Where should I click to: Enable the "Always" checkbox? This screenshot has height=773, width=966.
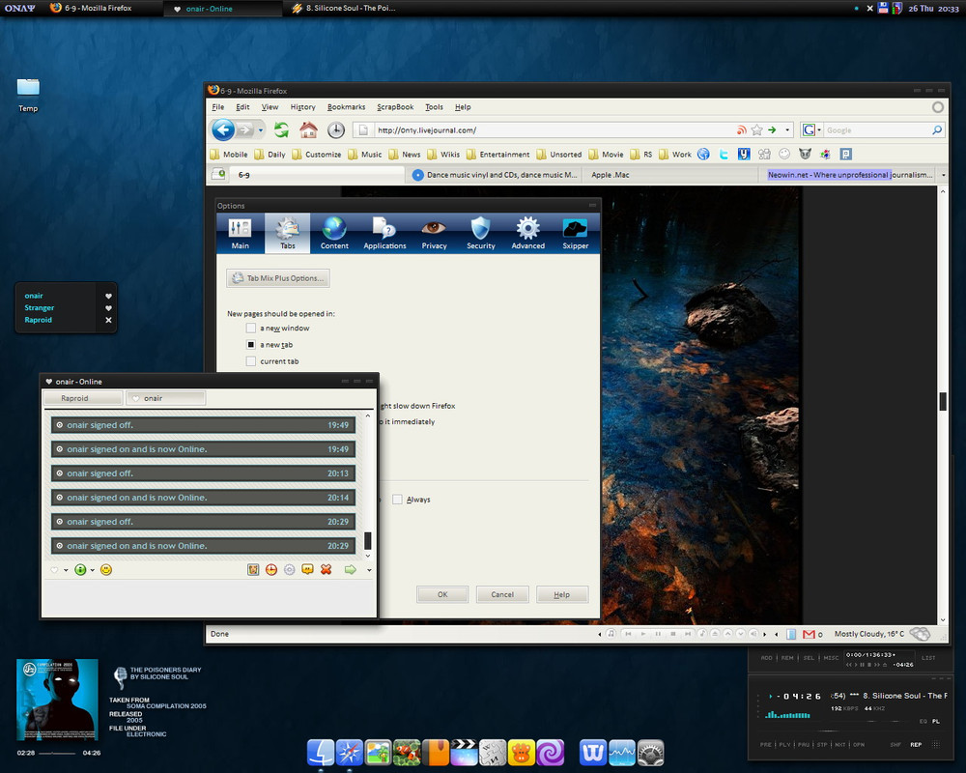(x=397, y=500)
